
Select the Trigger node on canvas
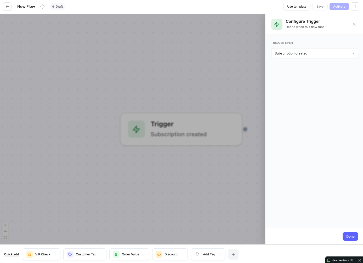pos(181,129)
